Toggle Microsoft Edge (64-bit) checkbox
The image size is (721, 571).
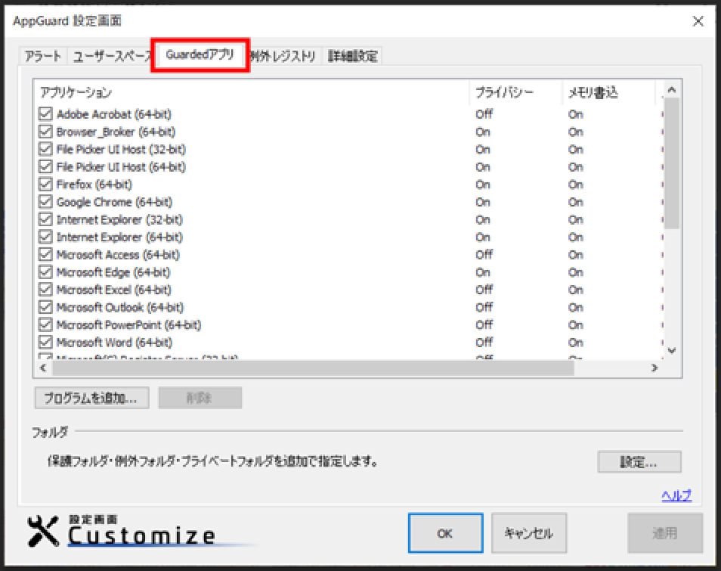(45, 272)
